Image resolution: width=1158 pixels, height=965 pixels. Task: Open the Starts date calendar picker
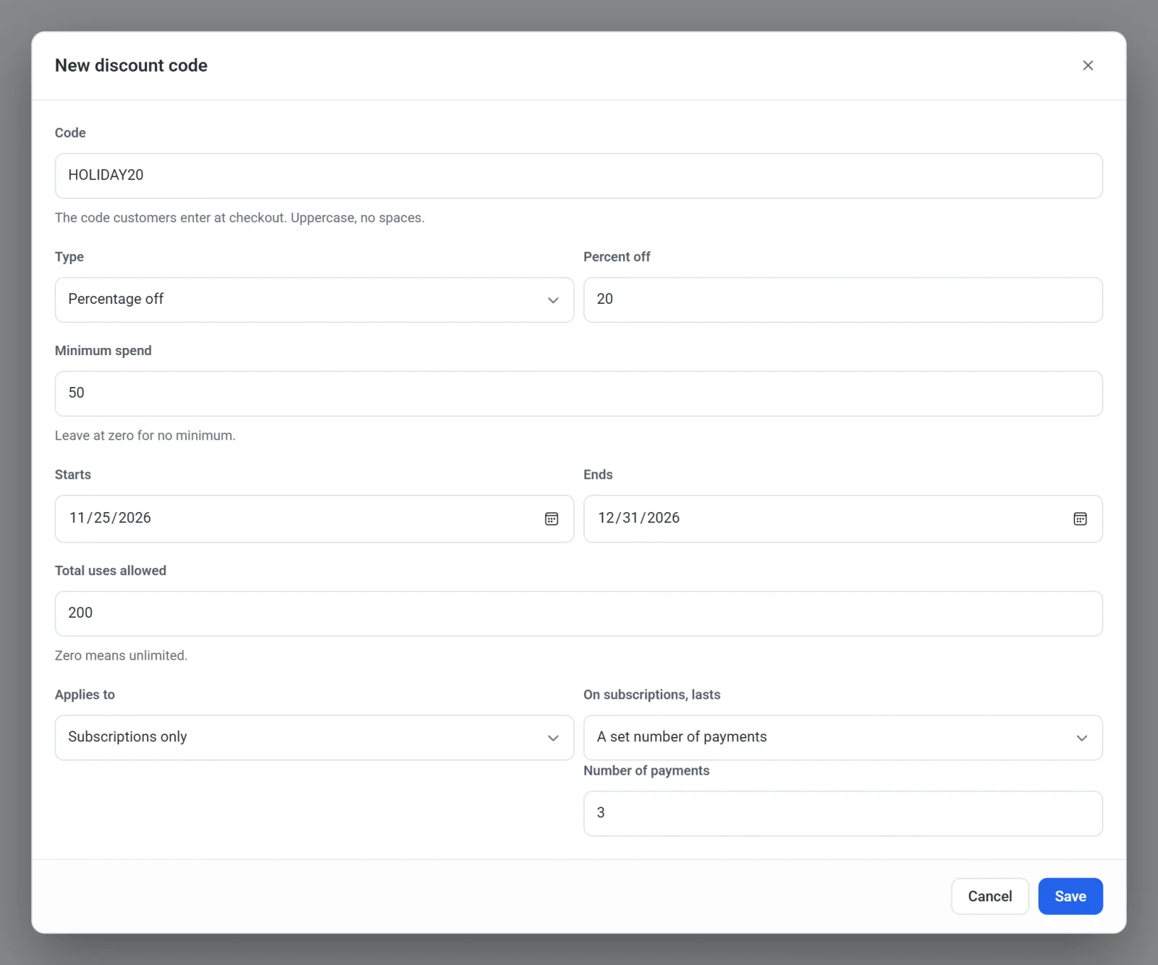pyautogui.click(x=551, y=519)
